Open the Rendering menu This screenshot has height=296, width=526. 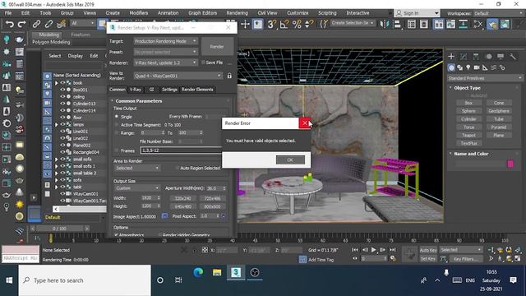tap(237, 13)
